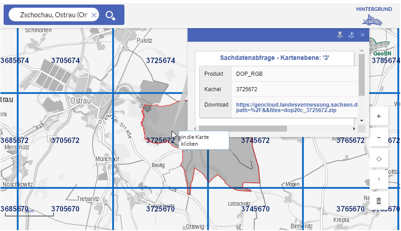The width and height of the screenshot is (401, 231).
Task: Zoom in with the plus button
Action: point(379,116)
